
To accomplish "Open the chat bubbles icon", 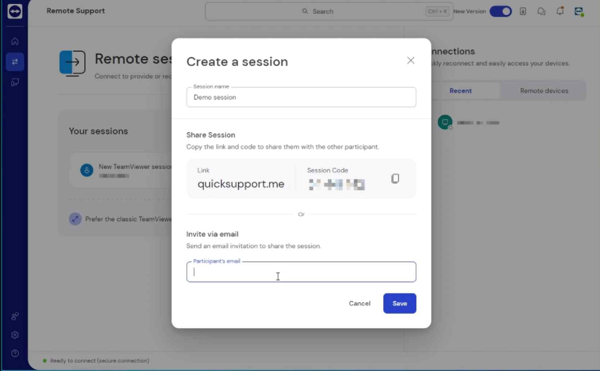I will (x=541, y=12).
